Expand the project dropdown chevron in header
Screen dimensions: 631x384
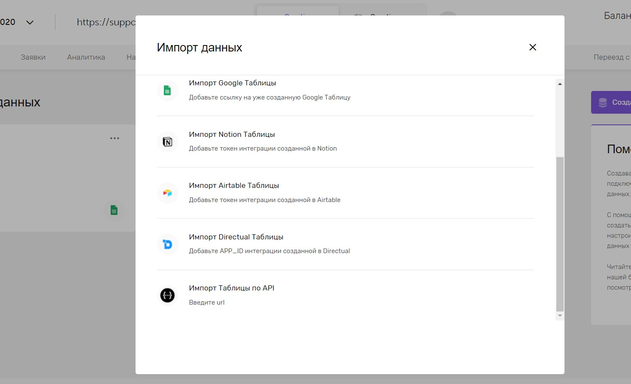[30, 22]
